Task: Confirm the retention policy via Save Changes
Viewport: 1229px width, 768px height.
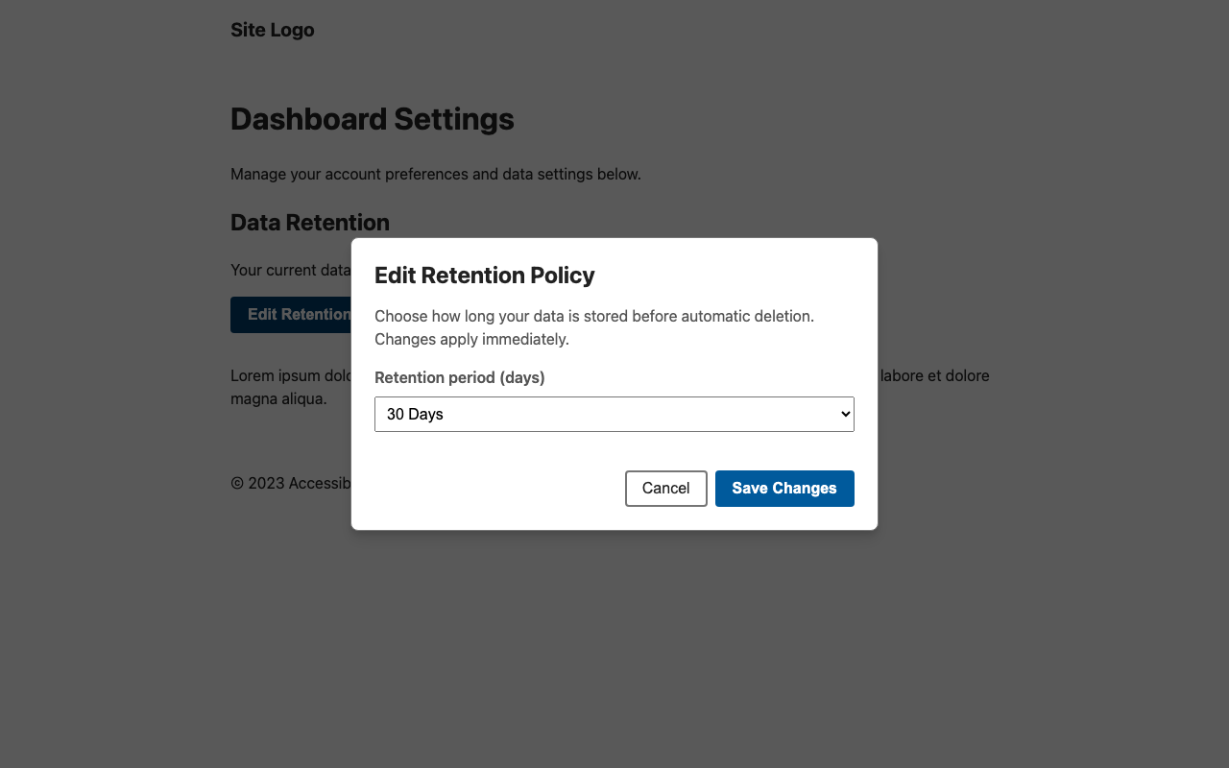Action: coord(783,489)
